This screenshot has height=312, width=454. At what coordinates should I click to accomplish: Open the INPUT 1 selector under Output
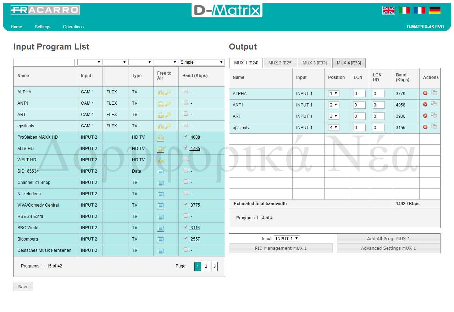click(287, 239)
